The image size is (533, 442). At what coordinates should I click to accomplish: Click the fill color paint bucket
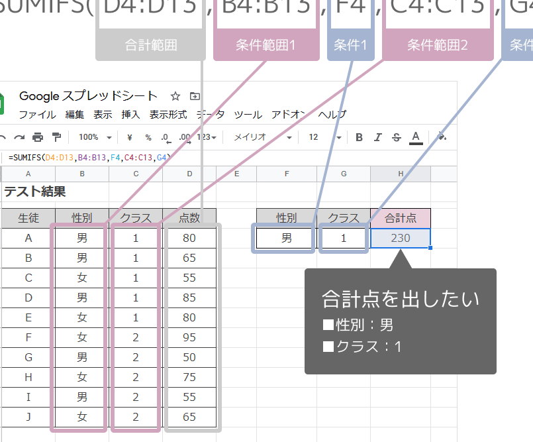click(x=442, y=137)
